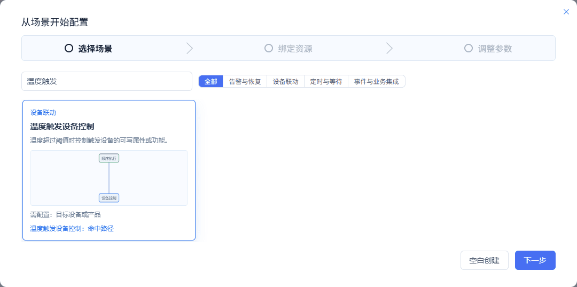Viewport: 577px width, 287px height.
Task: Click the text 需配置：目标设备或产品
Action: pos(66,214)
